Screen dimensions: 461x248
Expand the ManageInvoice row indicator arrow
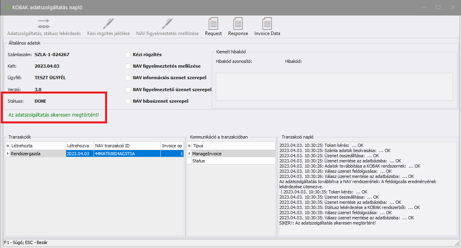point(189,153)
